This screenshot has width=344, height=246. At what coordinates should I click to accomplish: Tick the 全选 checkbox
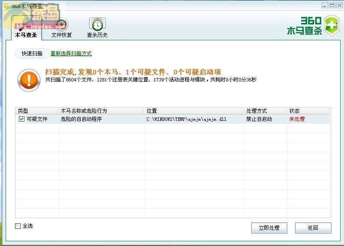tap(18, 226)
